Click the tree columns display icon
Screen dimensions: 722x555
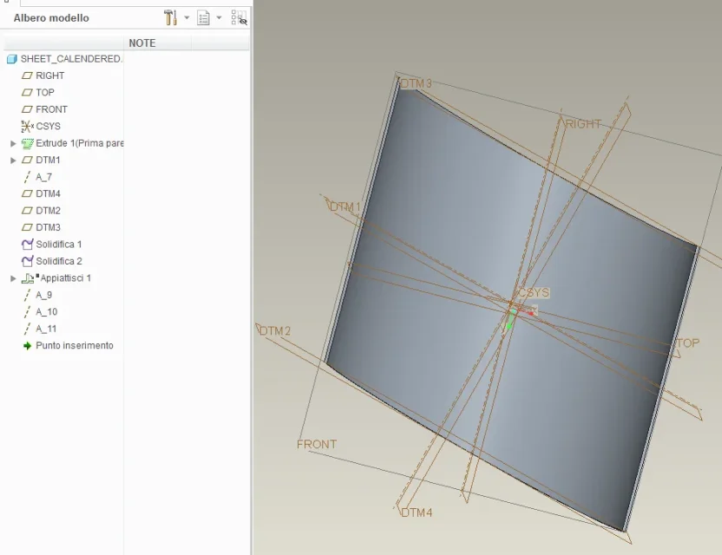pyautogui.click(x=204, y=17)
